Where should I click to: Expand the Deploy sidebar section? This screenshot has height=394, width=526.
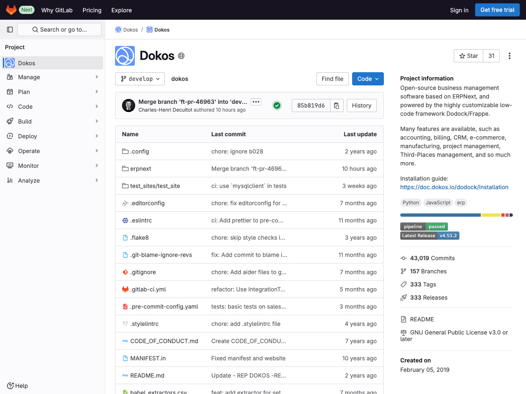pos(53,136)
